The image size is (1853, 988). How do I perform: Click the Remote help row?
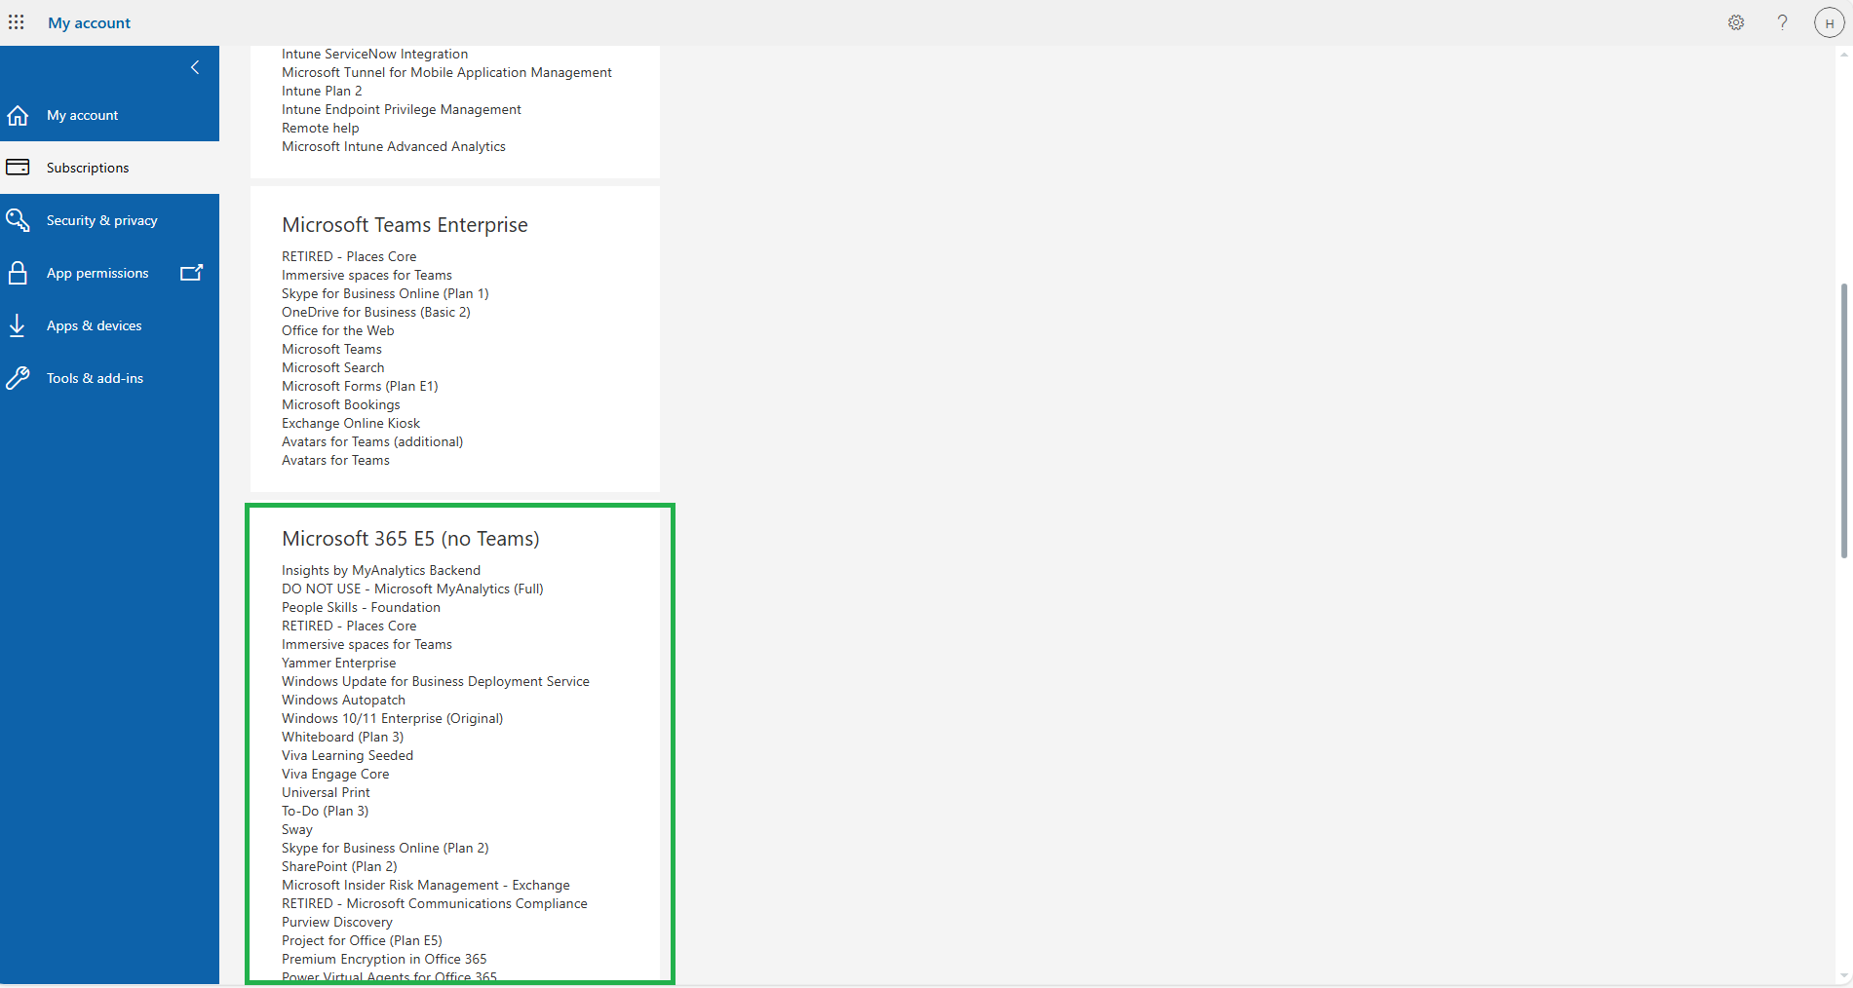pos(320,128)
